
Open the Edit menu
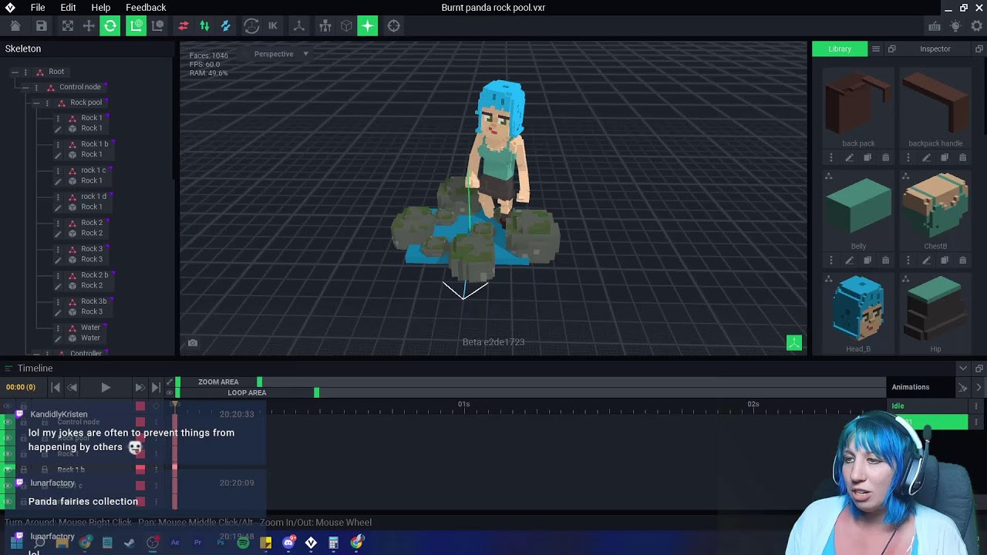point(68,8)
